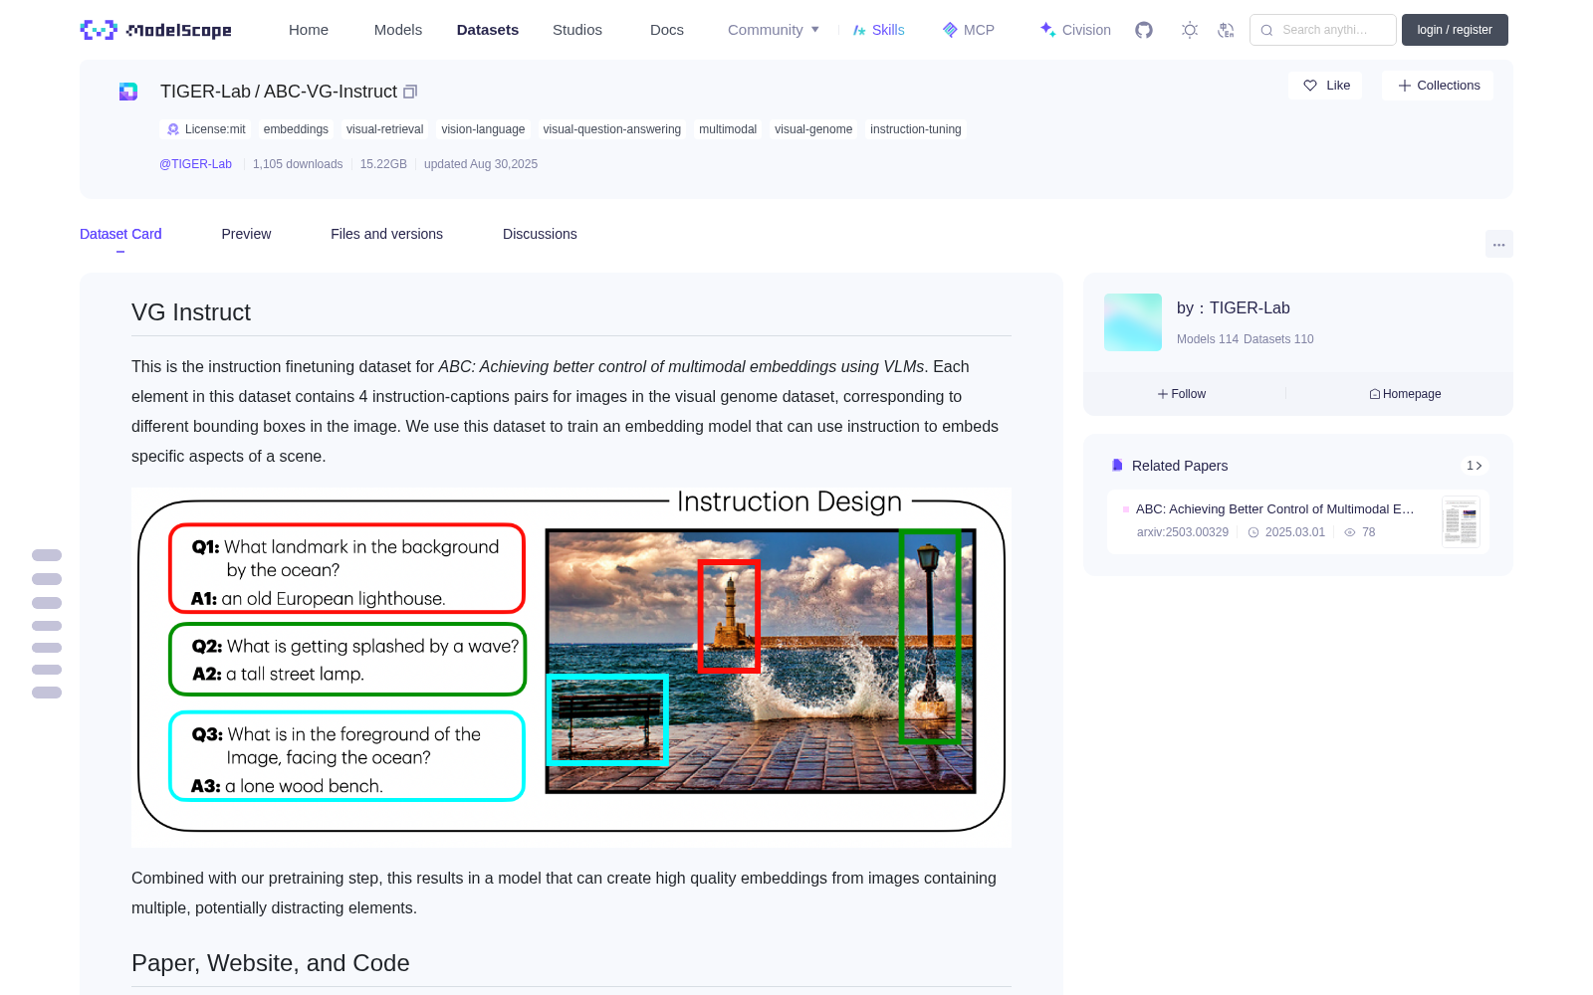Open the ABC paper thumbnail
The image size is (1593, 995).
[x=1461, y=521]
